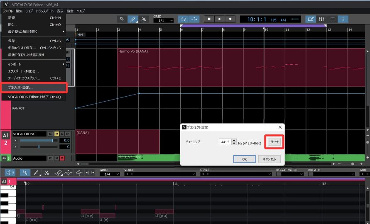Screen dimensions: 370x224
Task: Open the トランスポート menu
Action: 44,11
